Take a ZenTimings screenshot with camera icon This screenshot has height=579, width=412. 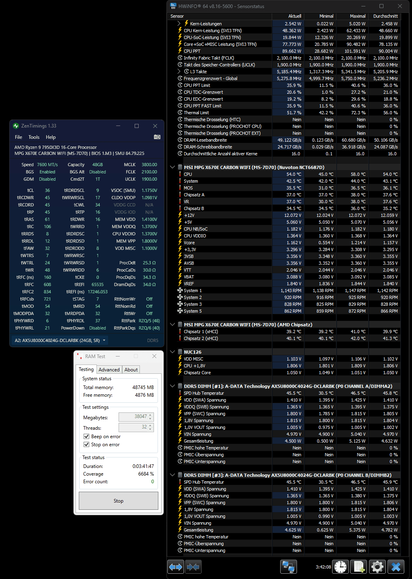[157, 137]
